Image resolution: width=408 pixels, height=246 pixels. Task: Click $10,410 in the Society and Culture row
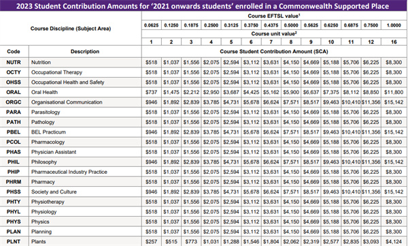(351, 191)
